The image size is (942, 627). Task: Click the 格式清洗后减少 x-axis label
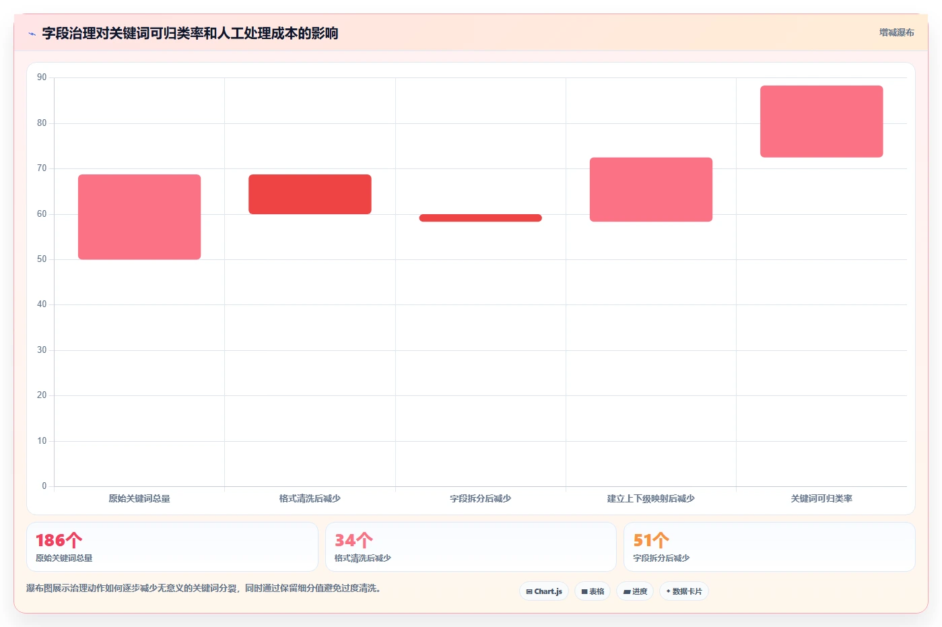[x=310, y=499]
